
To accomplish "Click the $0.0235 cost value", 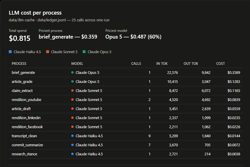I will tap(234, 118).
